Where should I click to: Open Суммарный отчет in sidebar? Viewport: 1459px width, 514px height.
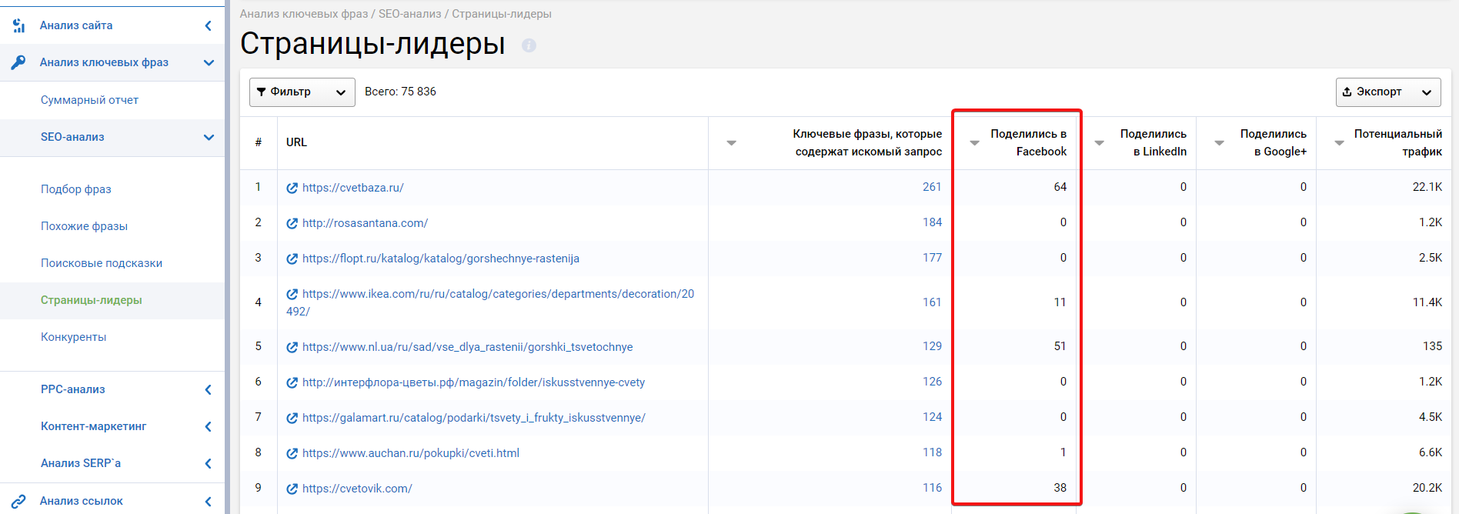coord(89,100)
